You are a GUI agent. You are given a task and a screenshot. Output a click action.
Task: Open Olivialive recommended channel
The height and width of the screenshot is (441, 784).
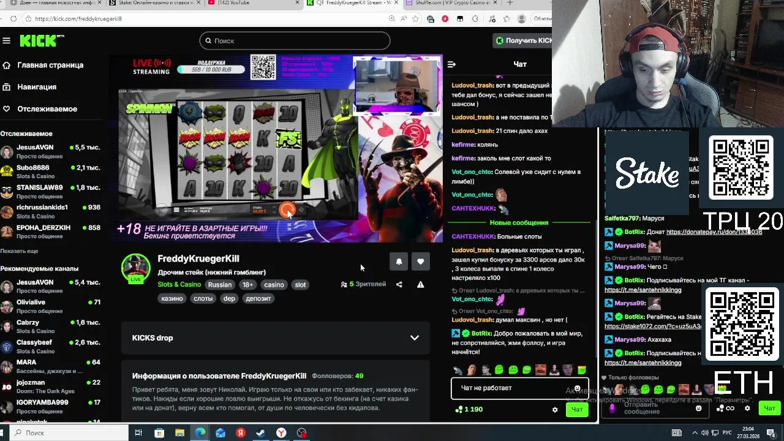pos(50,306)
